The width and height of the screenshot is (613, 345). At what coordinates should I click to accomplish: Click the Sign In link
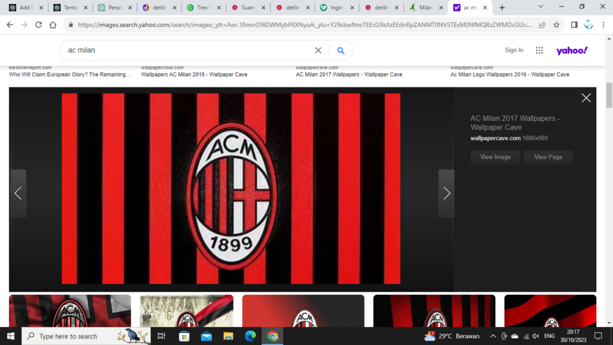tap(514, 50)
